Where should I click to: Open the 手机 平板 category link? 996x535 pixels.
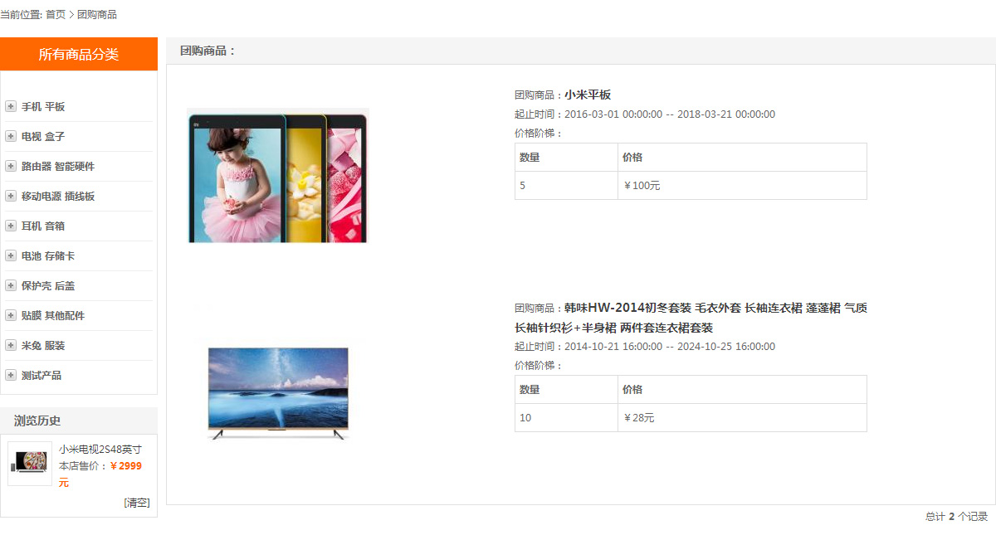[43, 107]
